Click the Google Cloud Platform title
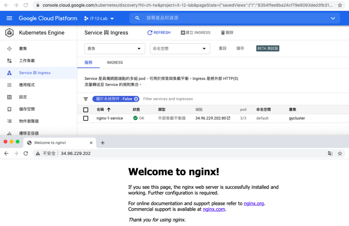This screenshot has height=226, width=349. pos(48,18)
